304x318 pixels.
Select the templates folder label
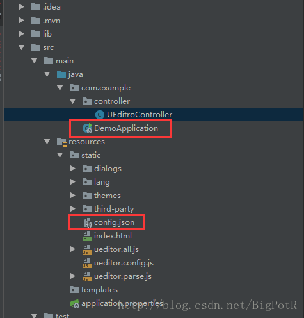pos(99,290)
